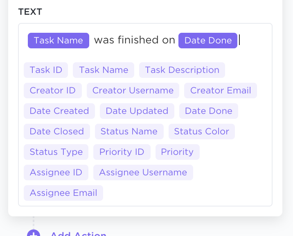Insert the Task ID variable chip
This screenshot has height=236, width=293.
[x=46, y=70]
